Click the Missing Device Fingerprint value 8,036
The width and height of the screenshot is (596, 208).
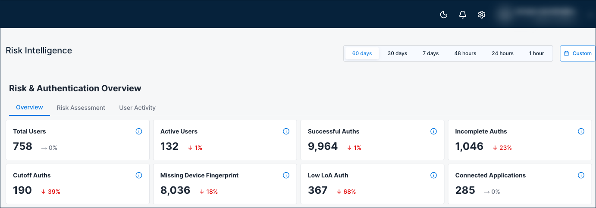point(175,190)
